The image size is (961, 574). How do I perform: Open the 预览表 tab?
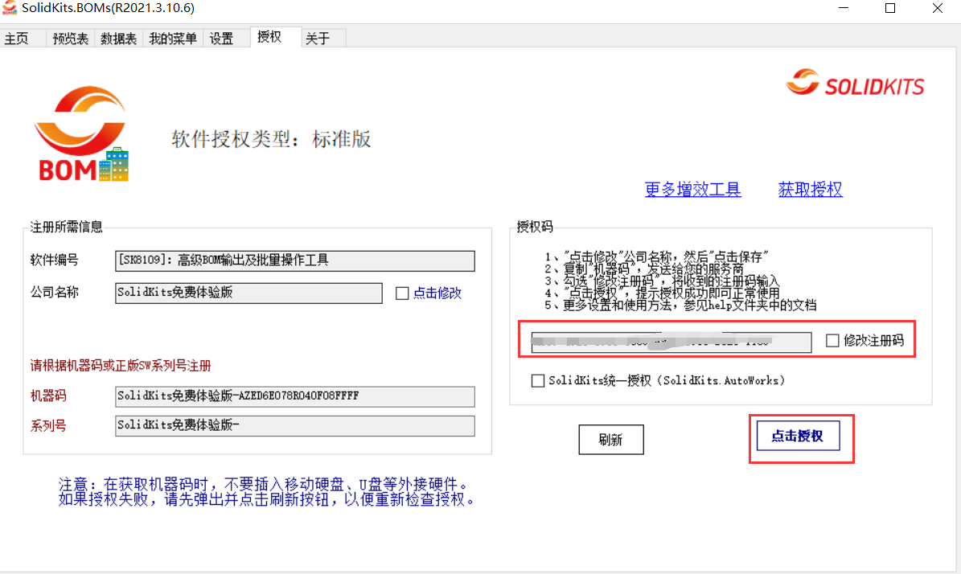pyautogui.click(x=71, y=39)
